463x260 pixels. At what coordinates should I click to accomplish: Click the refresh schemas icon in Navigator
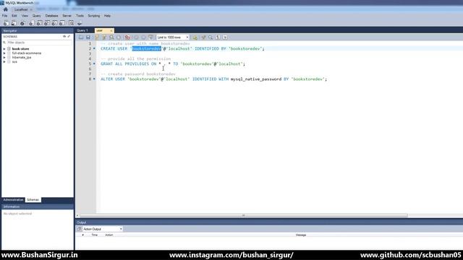64,37
